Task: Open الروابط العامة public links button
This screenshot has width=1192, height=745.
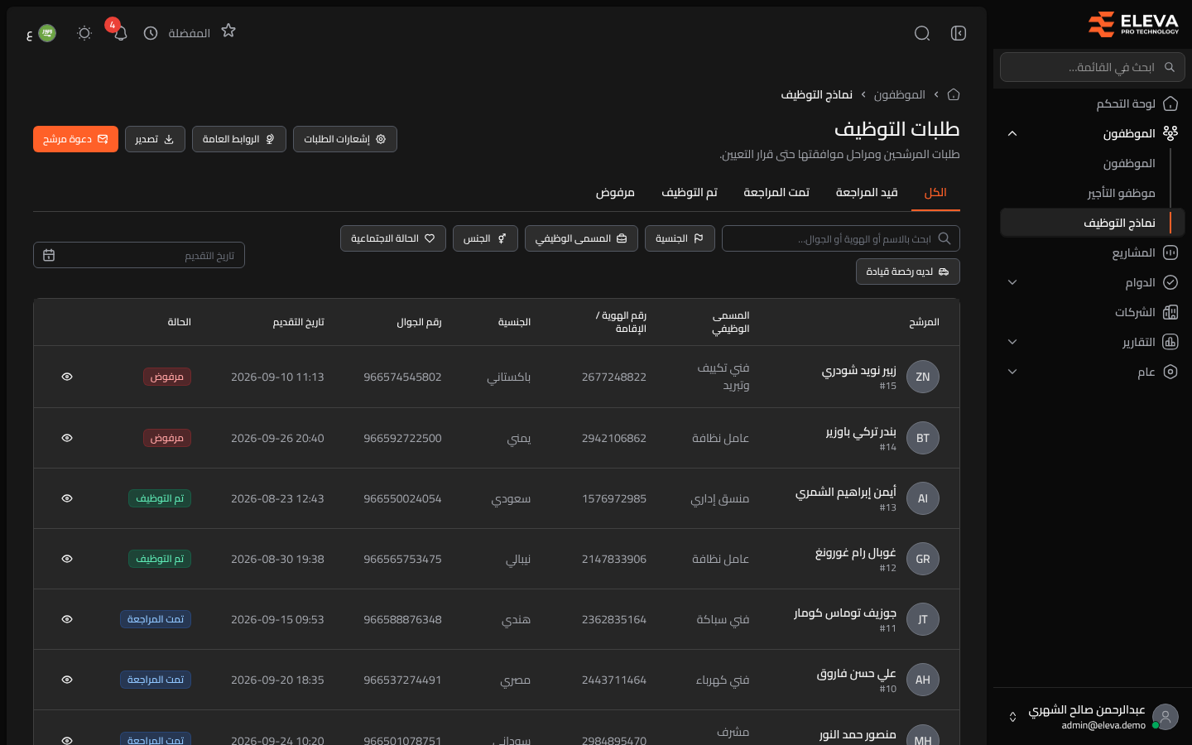Action: (239, 139)
